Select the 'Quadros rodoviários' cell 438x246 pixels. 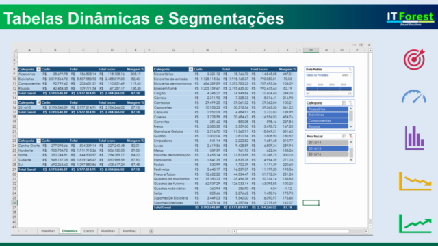click(x=173, y=189)
